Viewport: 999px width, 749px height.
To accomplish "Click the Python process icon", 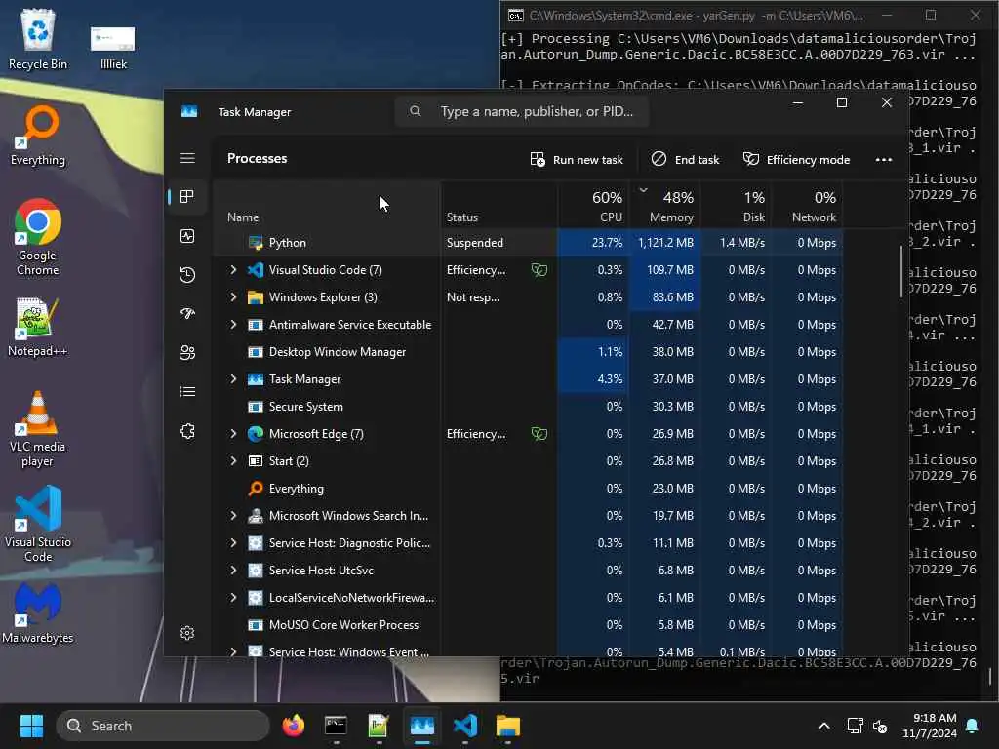I will click(x=256, y=243).
